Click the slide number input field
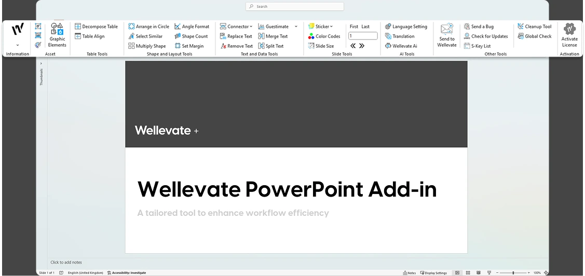 click(x=363, y=36)
